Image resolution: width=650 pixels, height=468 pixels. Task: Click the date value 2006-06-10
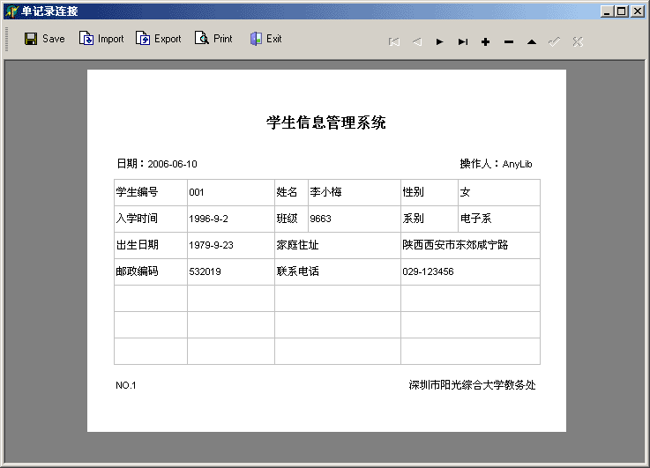click(x=173, y=164)
